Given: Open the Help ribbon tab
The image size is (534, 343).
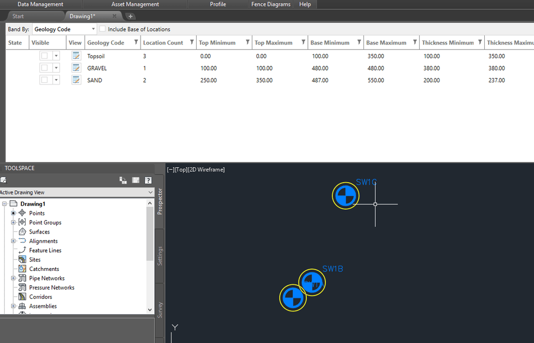Looking at the screenshot, I should (305, 4).
